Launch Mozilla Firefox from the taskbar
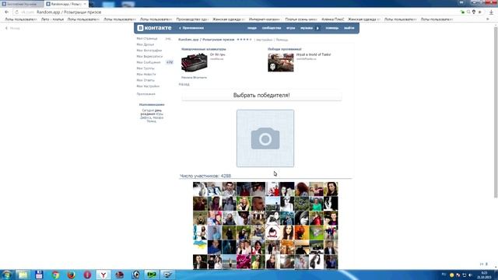 (71, 275)
